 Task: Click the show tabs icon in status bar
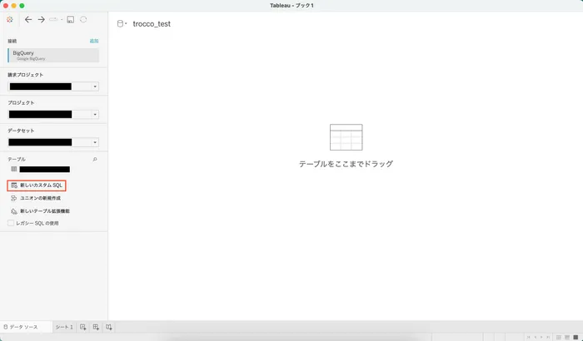click(x=576, y=338)
